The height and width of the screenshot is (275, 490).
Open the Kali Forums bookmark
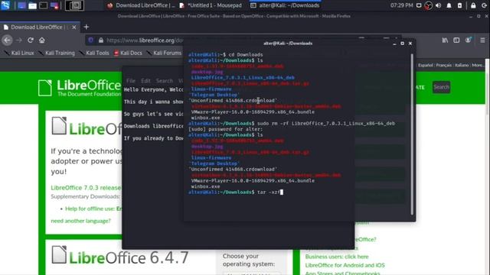(164, 53)
